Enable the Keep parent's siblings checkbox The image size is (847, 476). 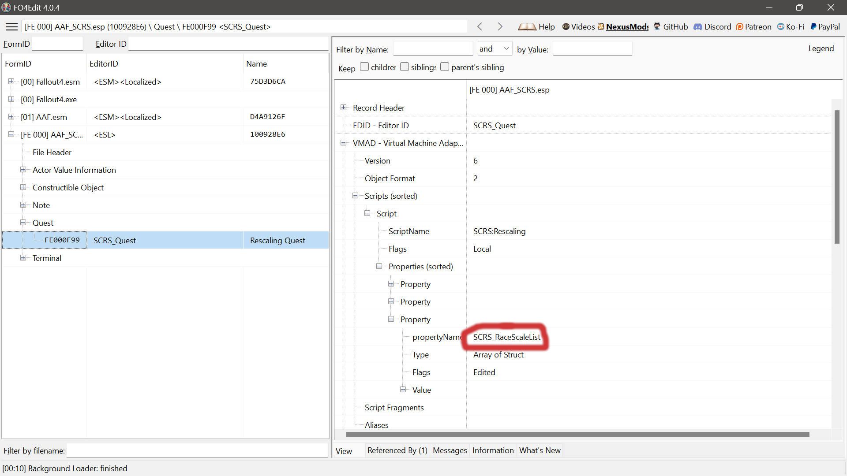[445, 67]
